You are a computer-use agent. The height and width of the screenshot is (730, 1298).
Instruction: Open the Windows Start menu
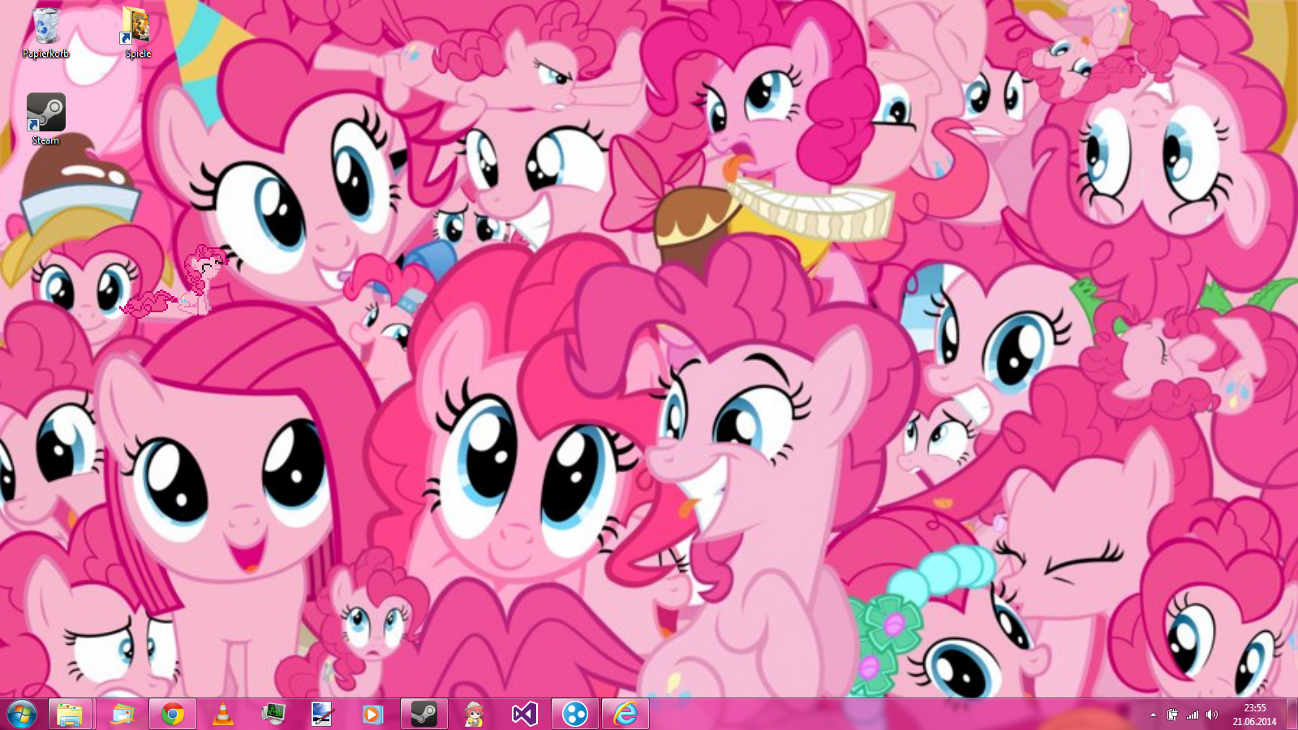click(x=22, y=715)
